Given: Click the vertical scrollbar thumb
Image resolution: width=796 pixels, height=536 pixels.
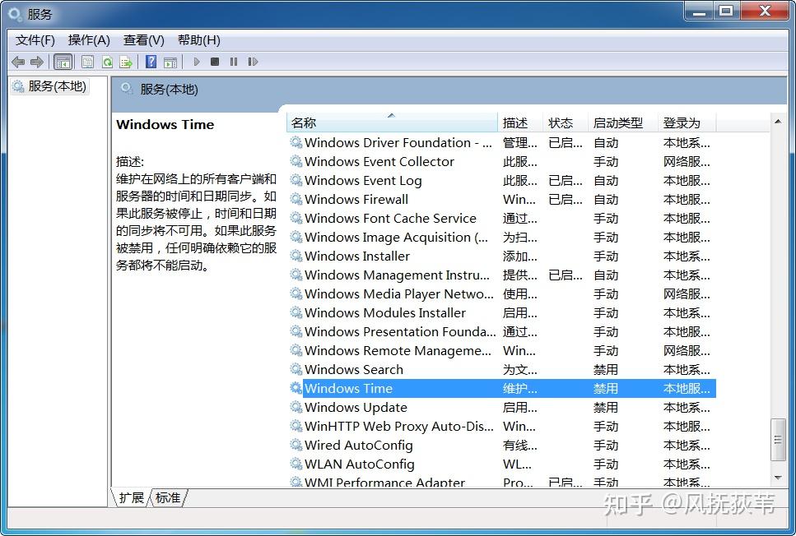Looking at the screenshot, I should click(x=778, y=440).
